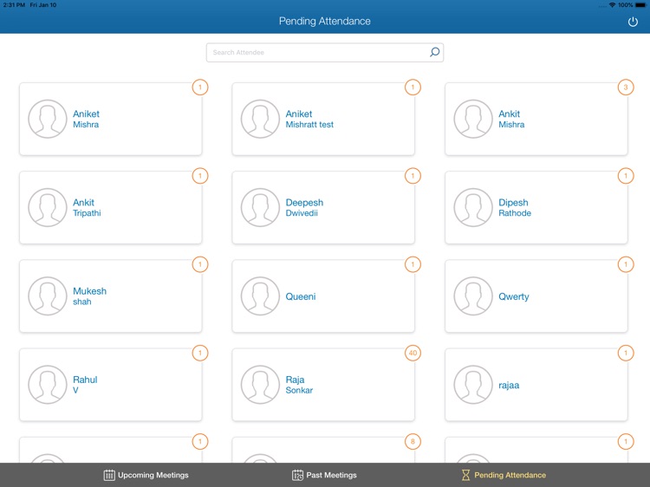Click Deepesh Dwivedii's avatar icon
The height and width of the screenshot is (487, 650).
260,208
